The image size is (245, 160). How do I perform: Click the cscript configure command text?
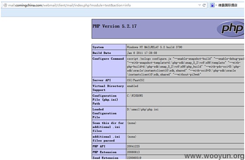pyautogui.click(x=185, y=67)
